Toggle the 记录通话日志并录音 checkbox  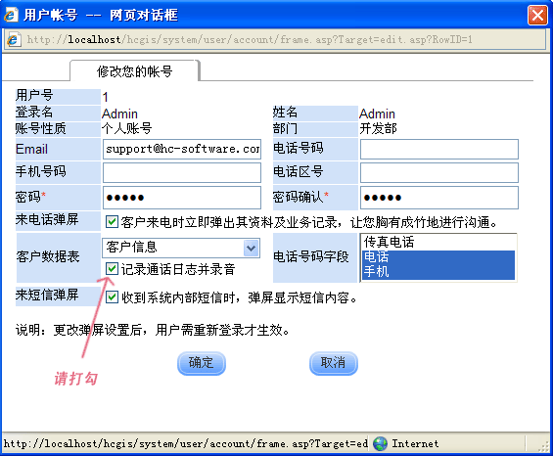112,269
